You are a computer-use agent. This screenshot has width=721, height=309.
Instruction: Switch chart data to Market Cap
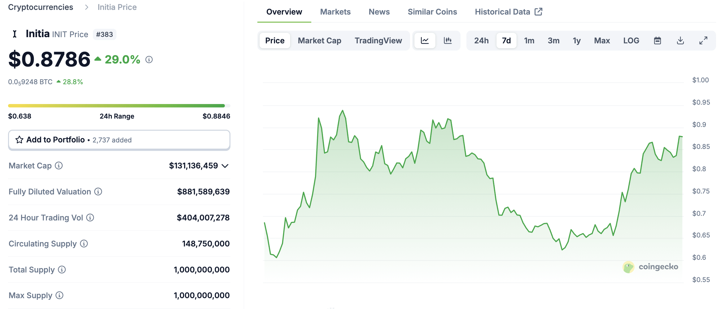319,40
